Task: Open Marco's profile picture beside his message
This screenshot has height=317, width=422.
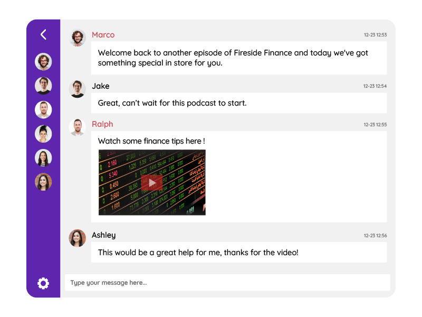Action: point(78,38)
